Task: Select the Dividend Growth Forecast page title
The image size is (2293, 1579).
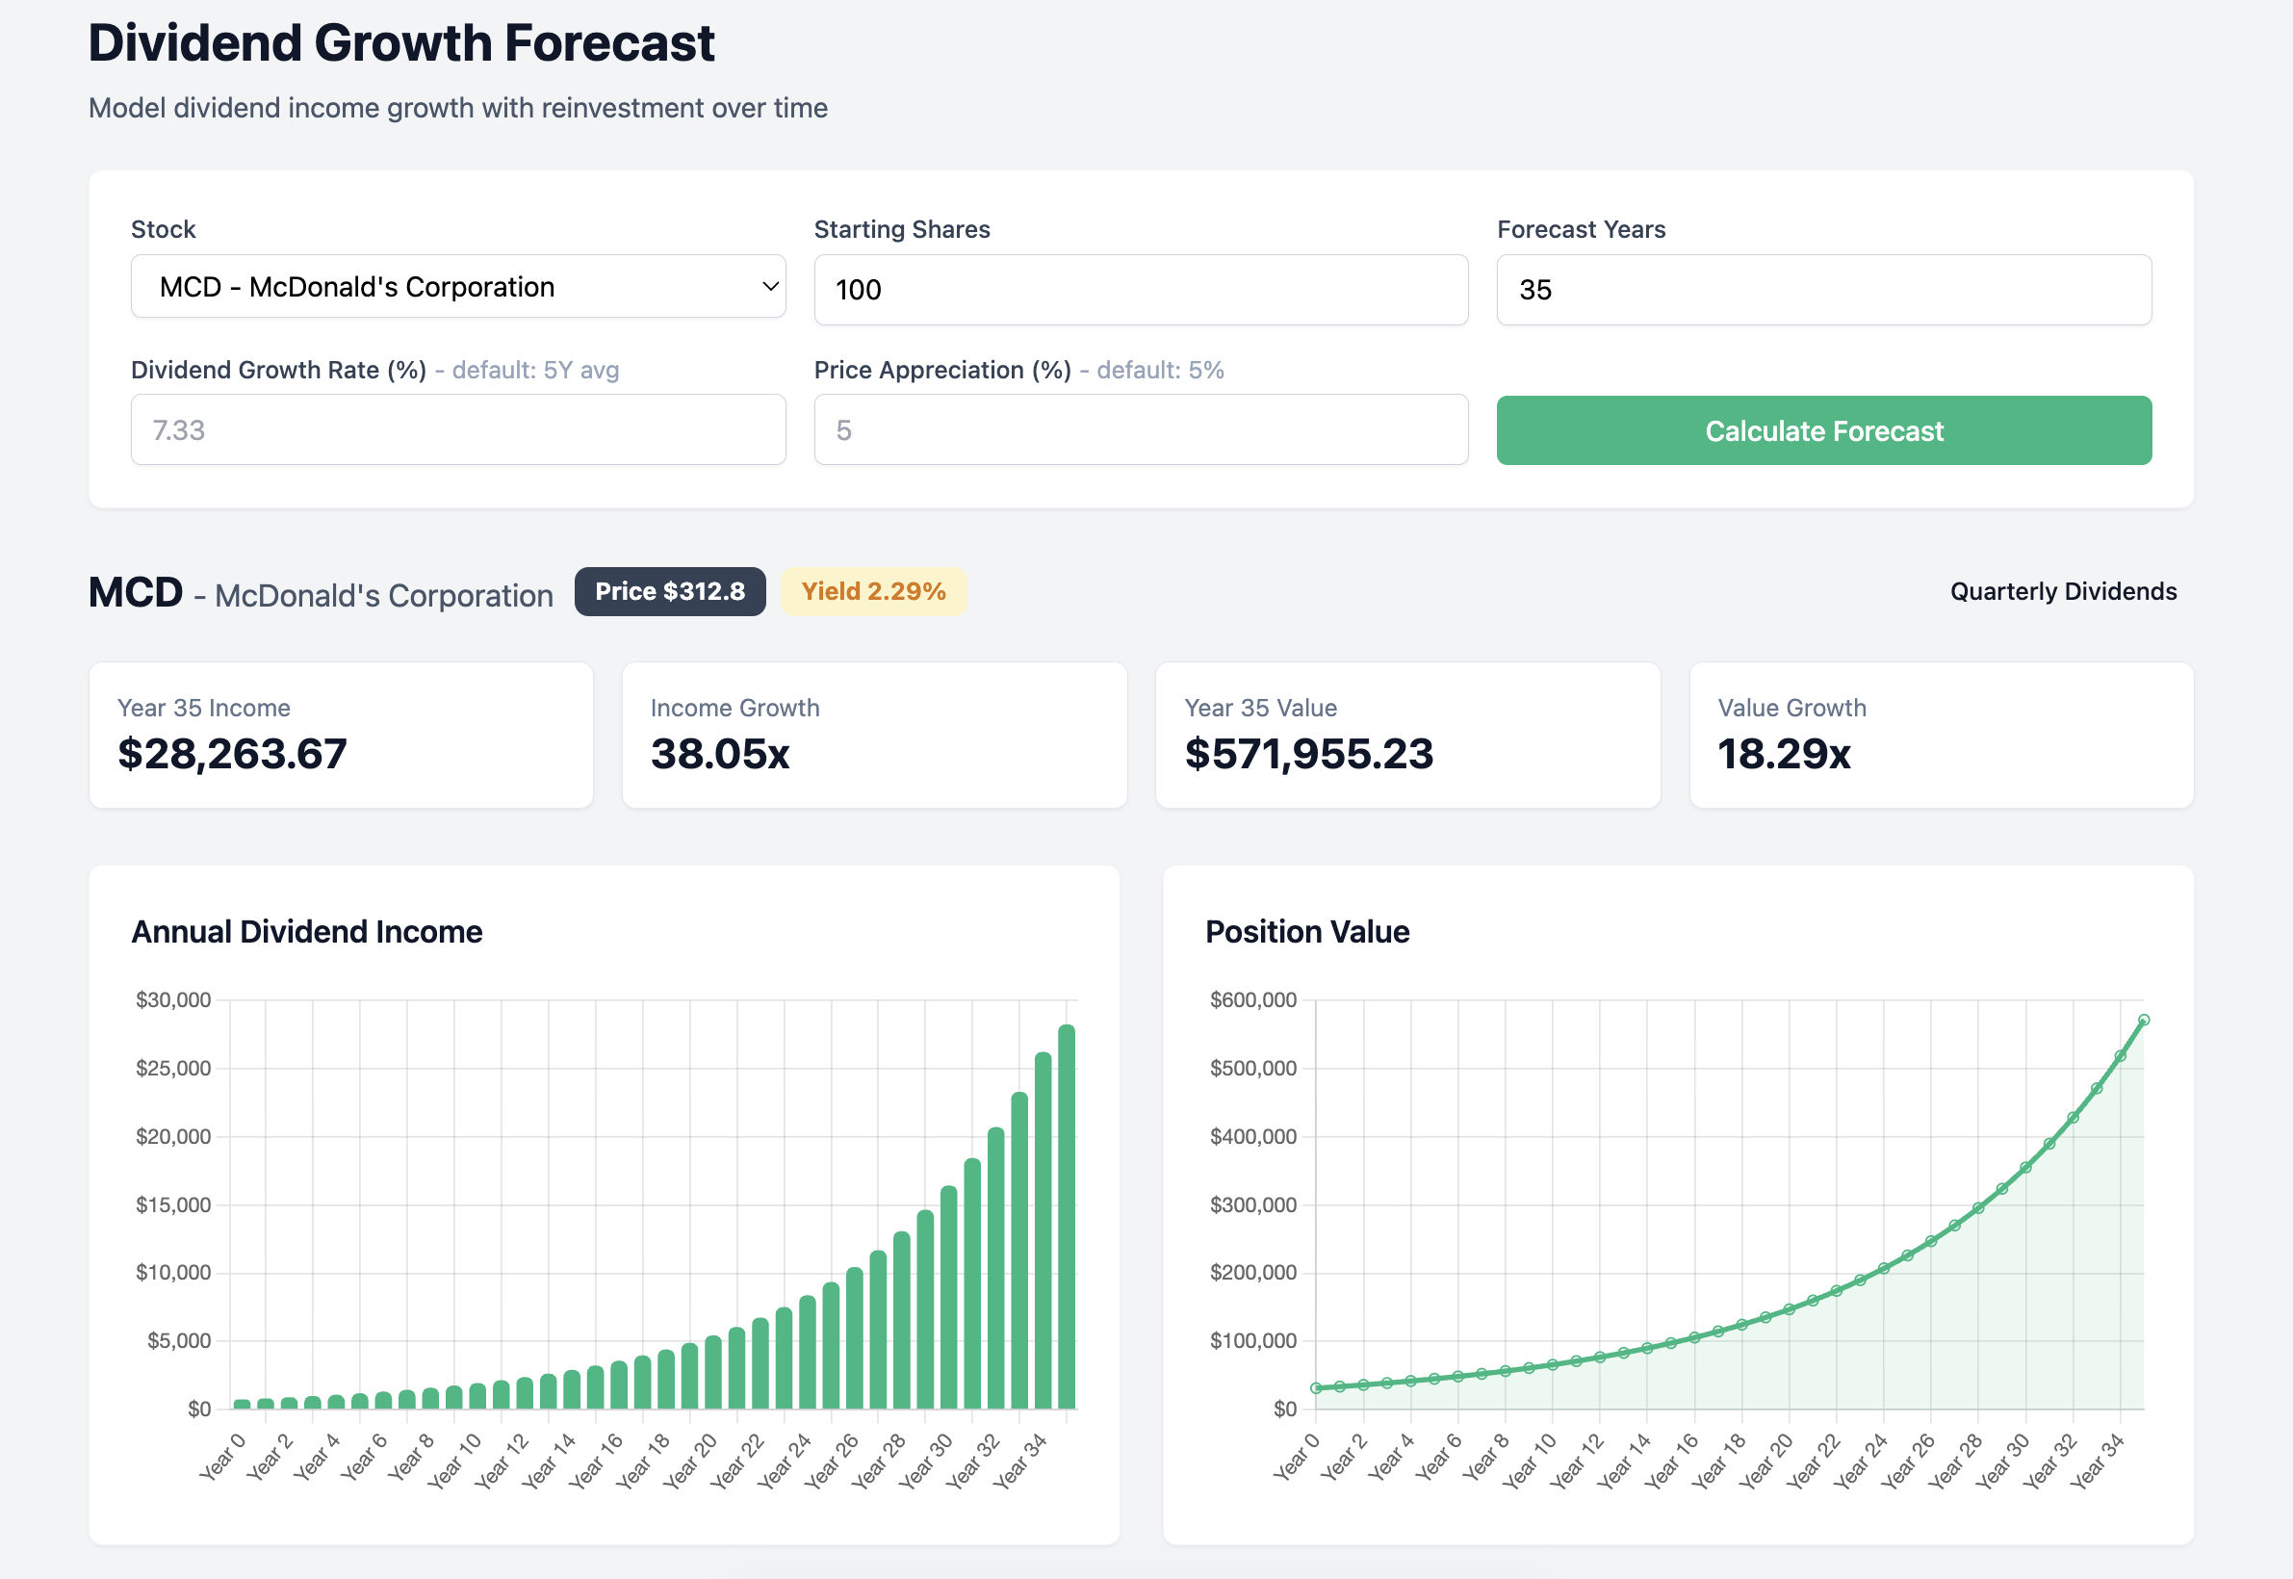Action: [x=399, y=41]
